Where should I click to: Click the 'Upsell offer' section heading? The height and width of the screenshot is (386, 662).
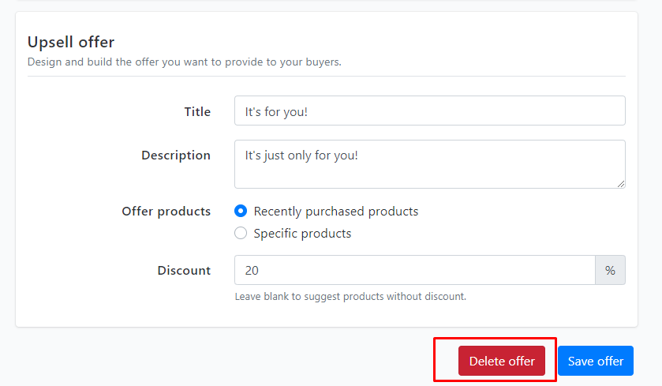tap(71, 43)
